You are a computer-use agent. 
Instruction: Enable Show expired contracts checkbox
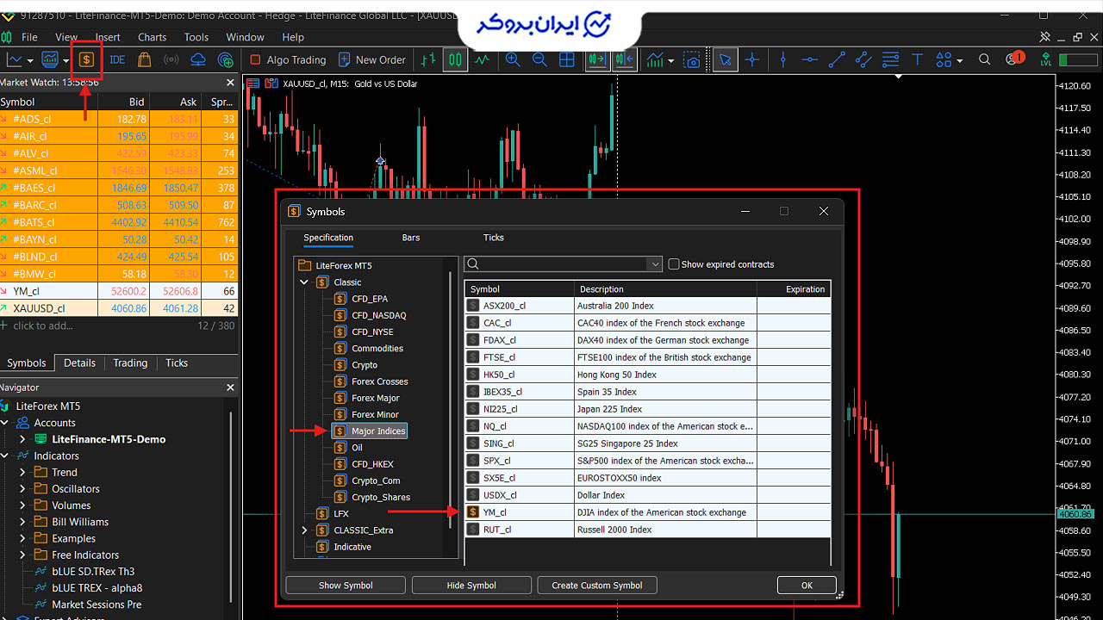pos(674,264)
